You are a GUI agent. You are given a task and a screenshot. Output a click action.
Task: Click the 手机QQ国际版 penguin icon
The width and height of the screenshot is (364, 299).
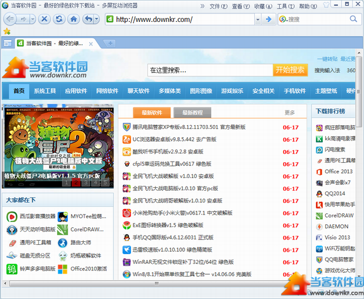(x=127, y=238)
